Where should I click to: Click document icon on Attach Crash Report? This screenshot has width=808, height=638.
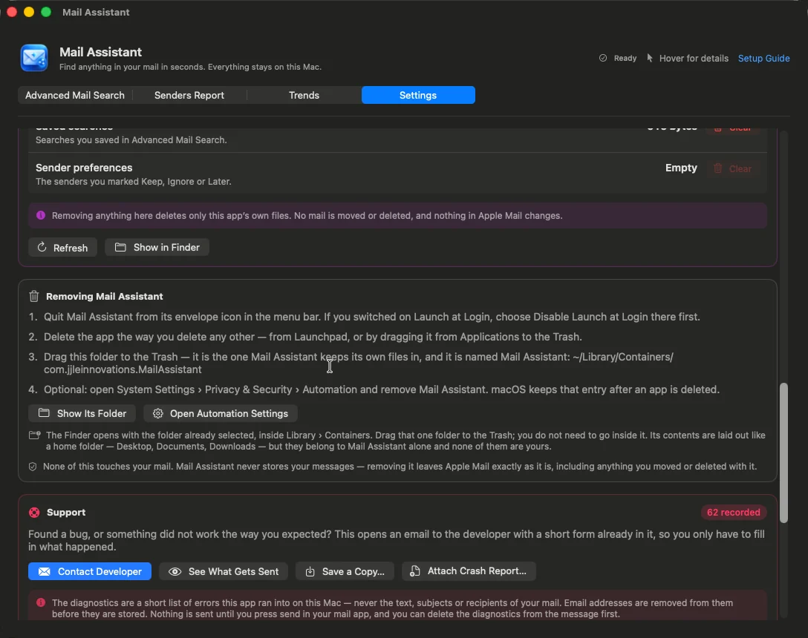coord(415,571)
